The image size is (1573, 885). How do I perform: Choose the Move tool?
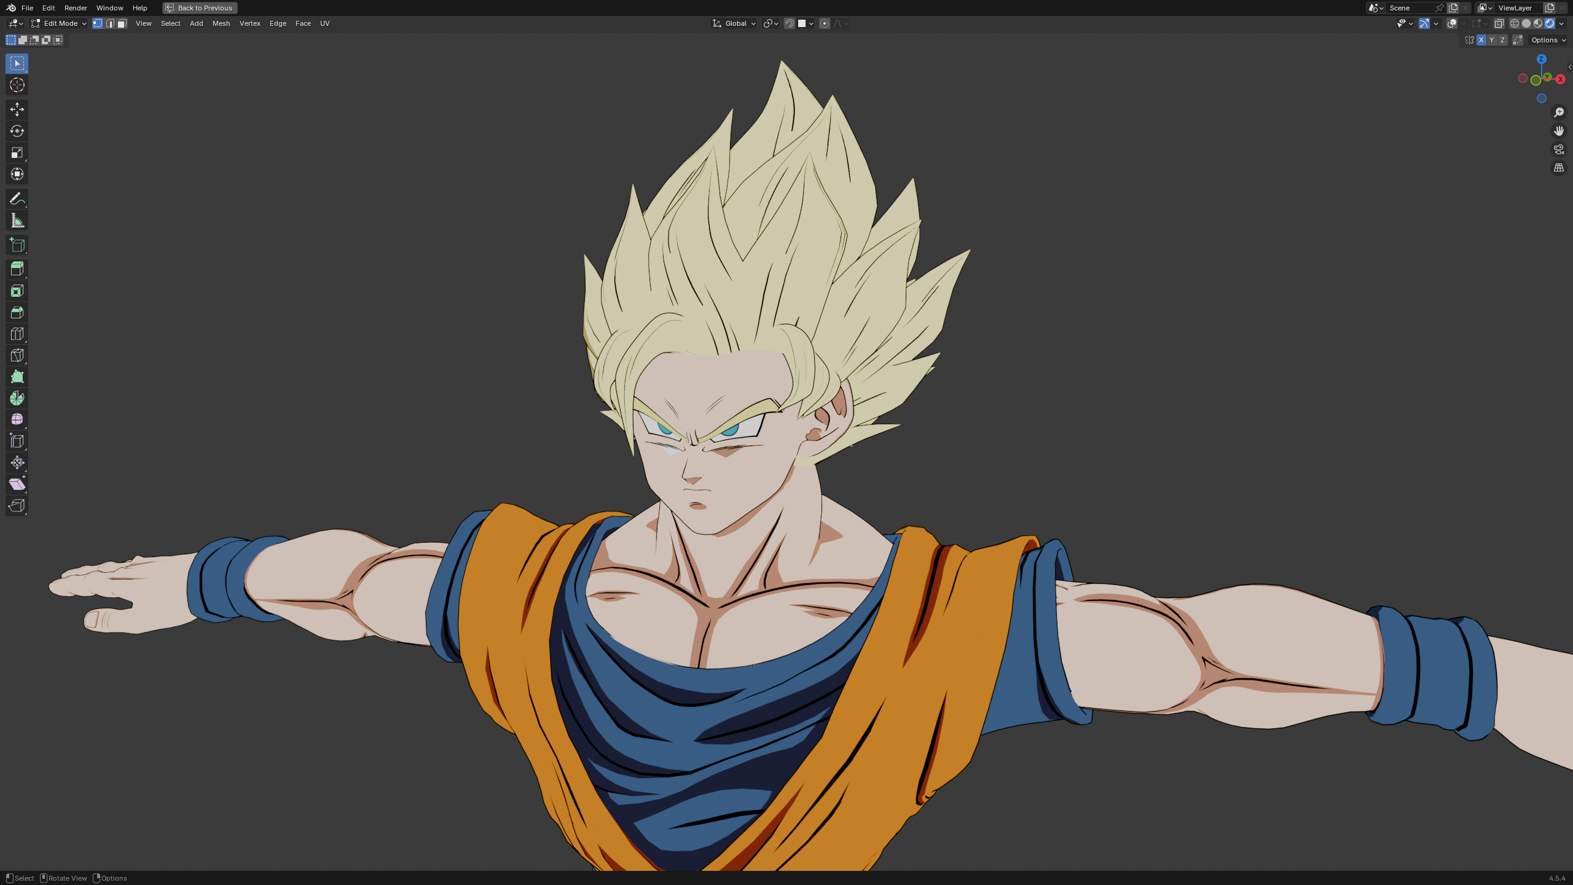click(17, 109)
